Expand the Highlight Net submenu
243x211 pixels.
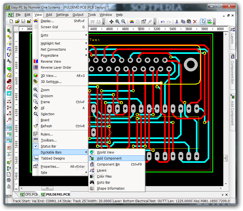61,43
